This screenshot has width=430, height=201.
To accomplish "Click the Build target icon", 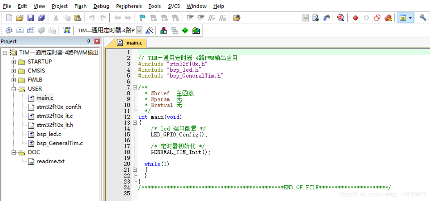I will [20, 30].
